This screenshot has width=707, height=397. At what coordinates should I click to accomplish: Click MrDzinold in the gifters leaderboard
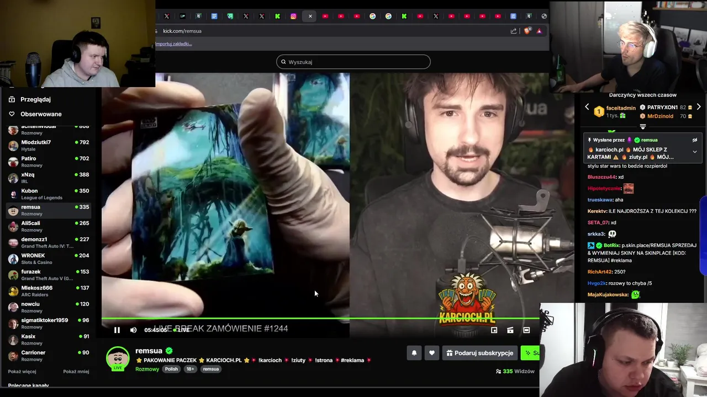point(660,116)
